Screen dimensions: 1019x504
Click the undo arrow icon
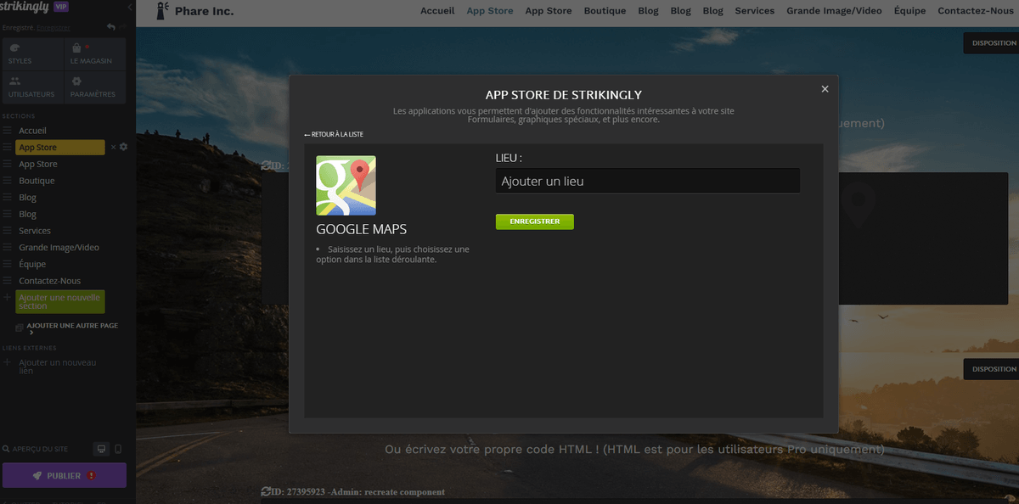point(111,27)
